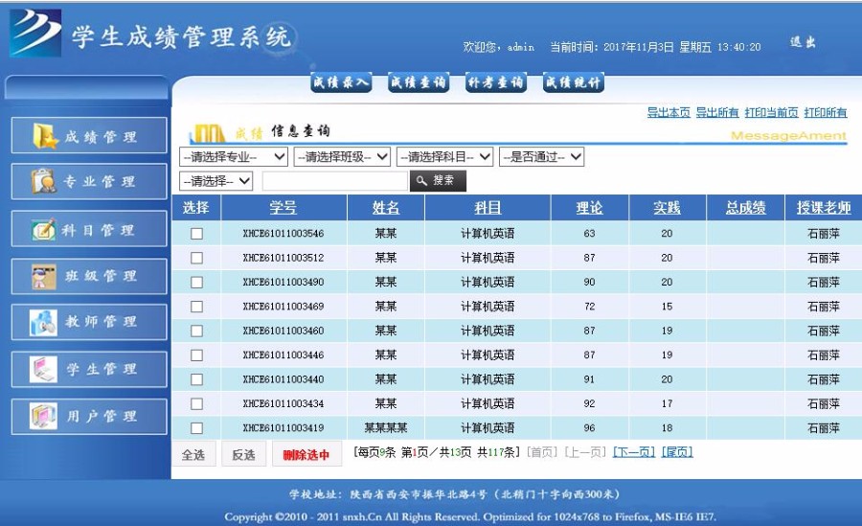The height and width of the screenshot is (526, 862).
Task: Open 专业管理 in sidebar
Action: [x=89, y=181]
